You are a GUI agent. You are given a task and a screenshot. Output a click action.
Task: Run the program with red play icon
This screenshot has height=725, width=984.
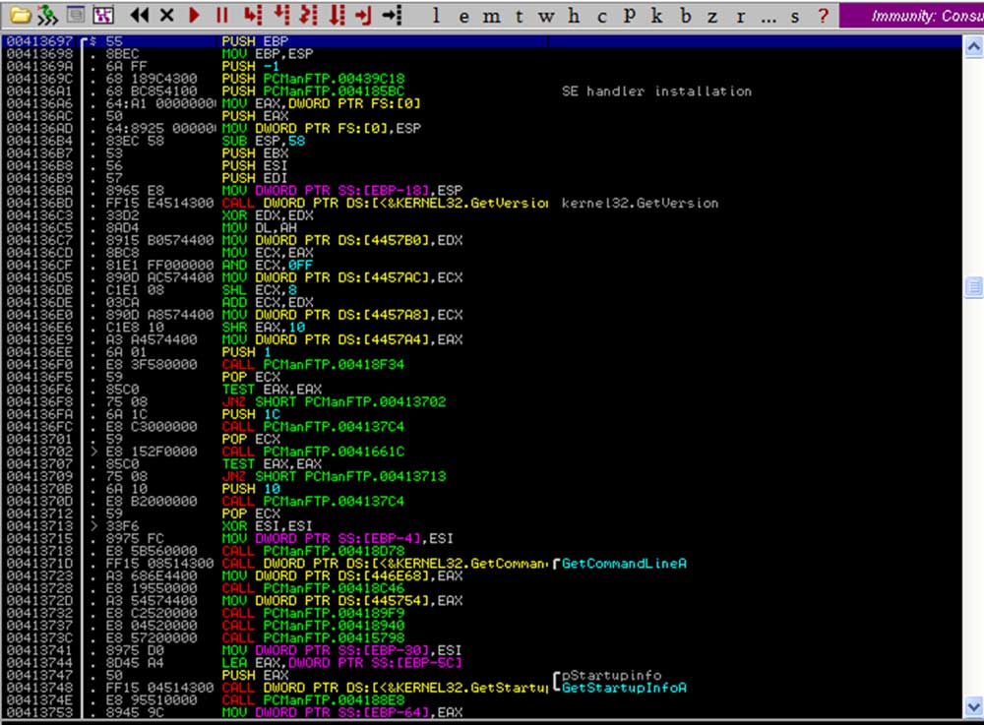194,15
